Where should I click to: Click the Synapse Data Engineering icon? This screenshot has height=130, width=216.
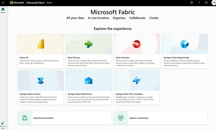point(185,44)
